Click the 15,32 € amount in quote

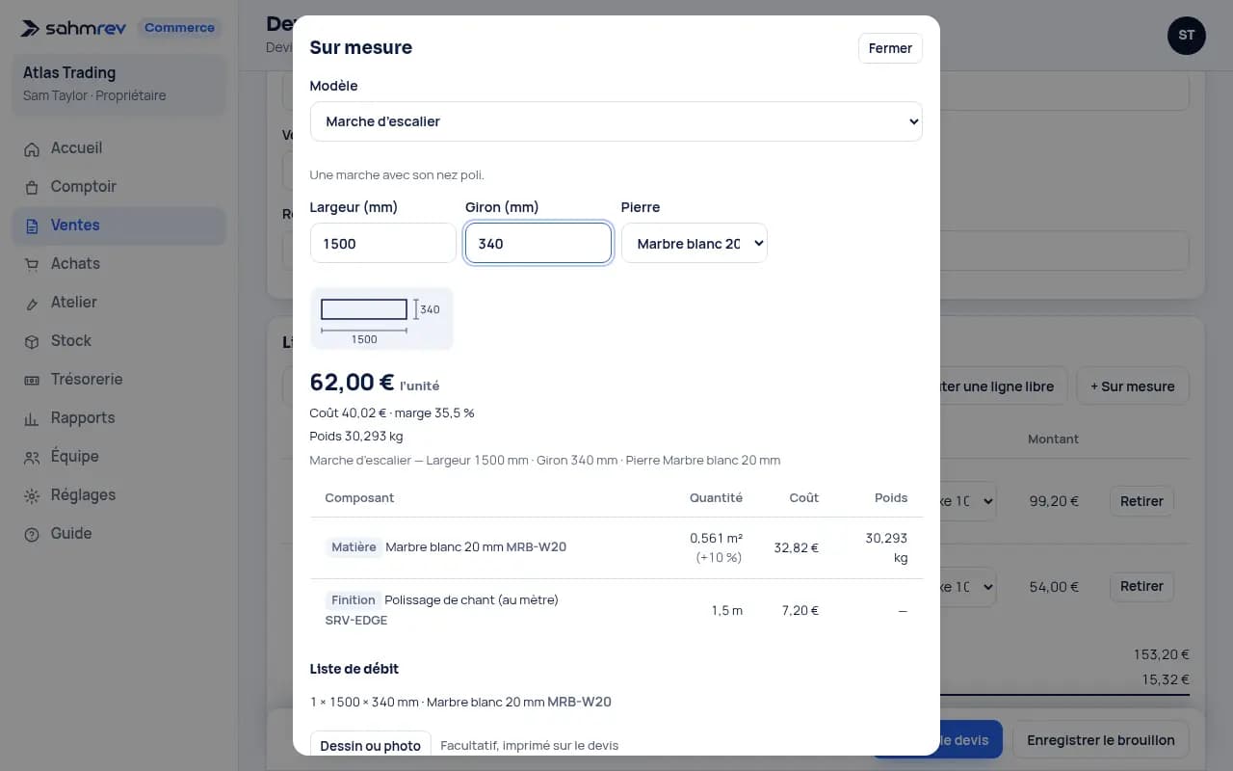point(1165,679)
